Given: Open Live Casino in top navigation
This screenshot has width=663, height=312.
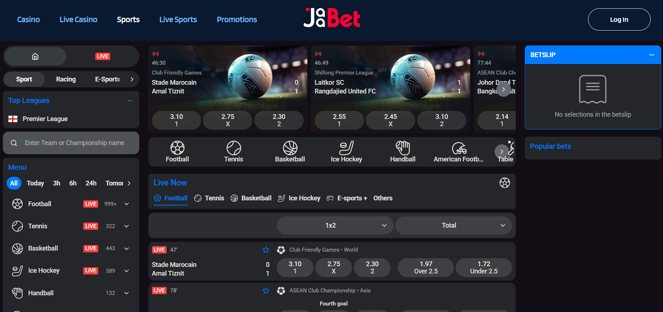Looking at the screenshot, I should (78, 20).
